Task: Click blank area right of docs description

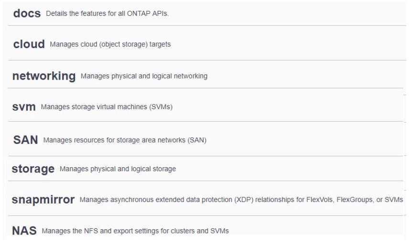Action: point(287,14)
